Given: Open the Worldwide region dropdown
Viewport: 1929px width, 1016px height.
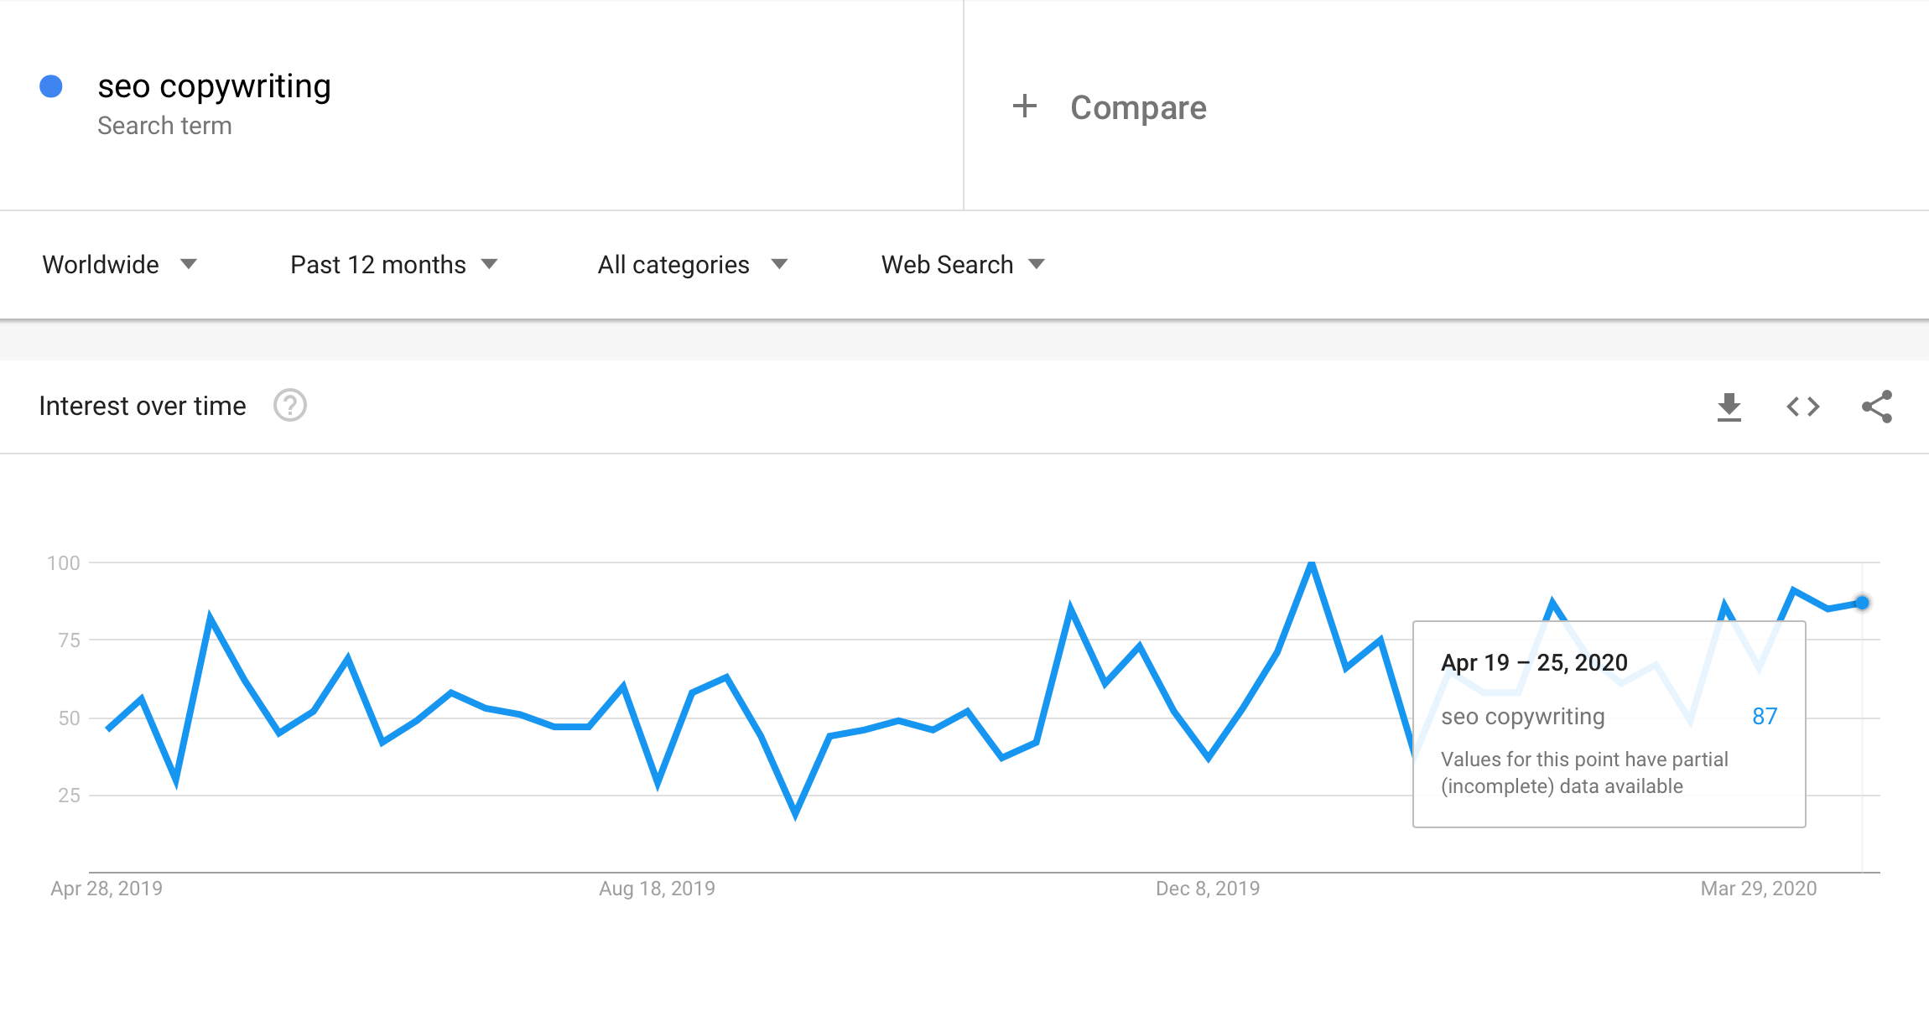Looking at the screenshot, I should (x=120, y=264).
